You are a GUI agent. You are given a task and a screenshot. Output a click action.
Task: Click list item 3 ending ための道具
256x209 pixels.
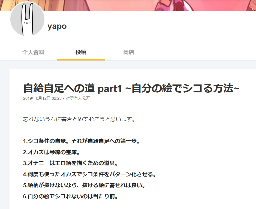pyautogui.click(x=71, y=163)
